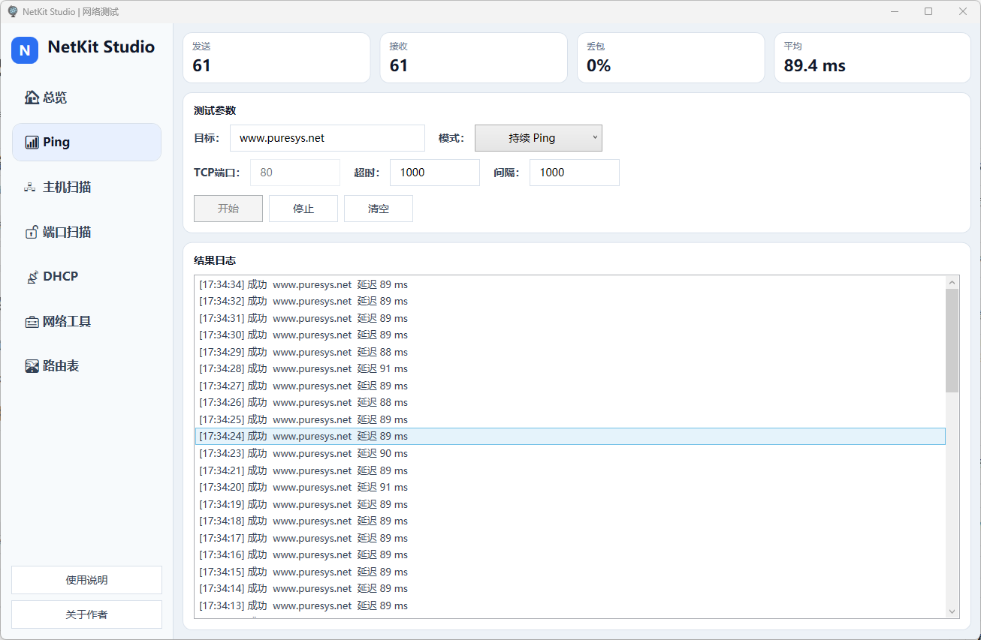Click the results log scrollbar down arrow

coord(952,611)
